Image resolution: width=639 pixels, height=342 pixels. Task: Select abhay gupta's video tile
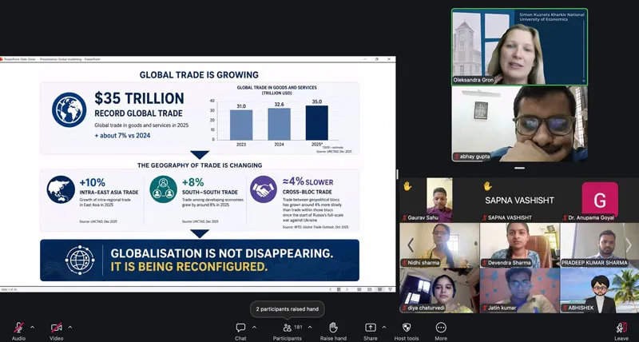pos(520,124)
